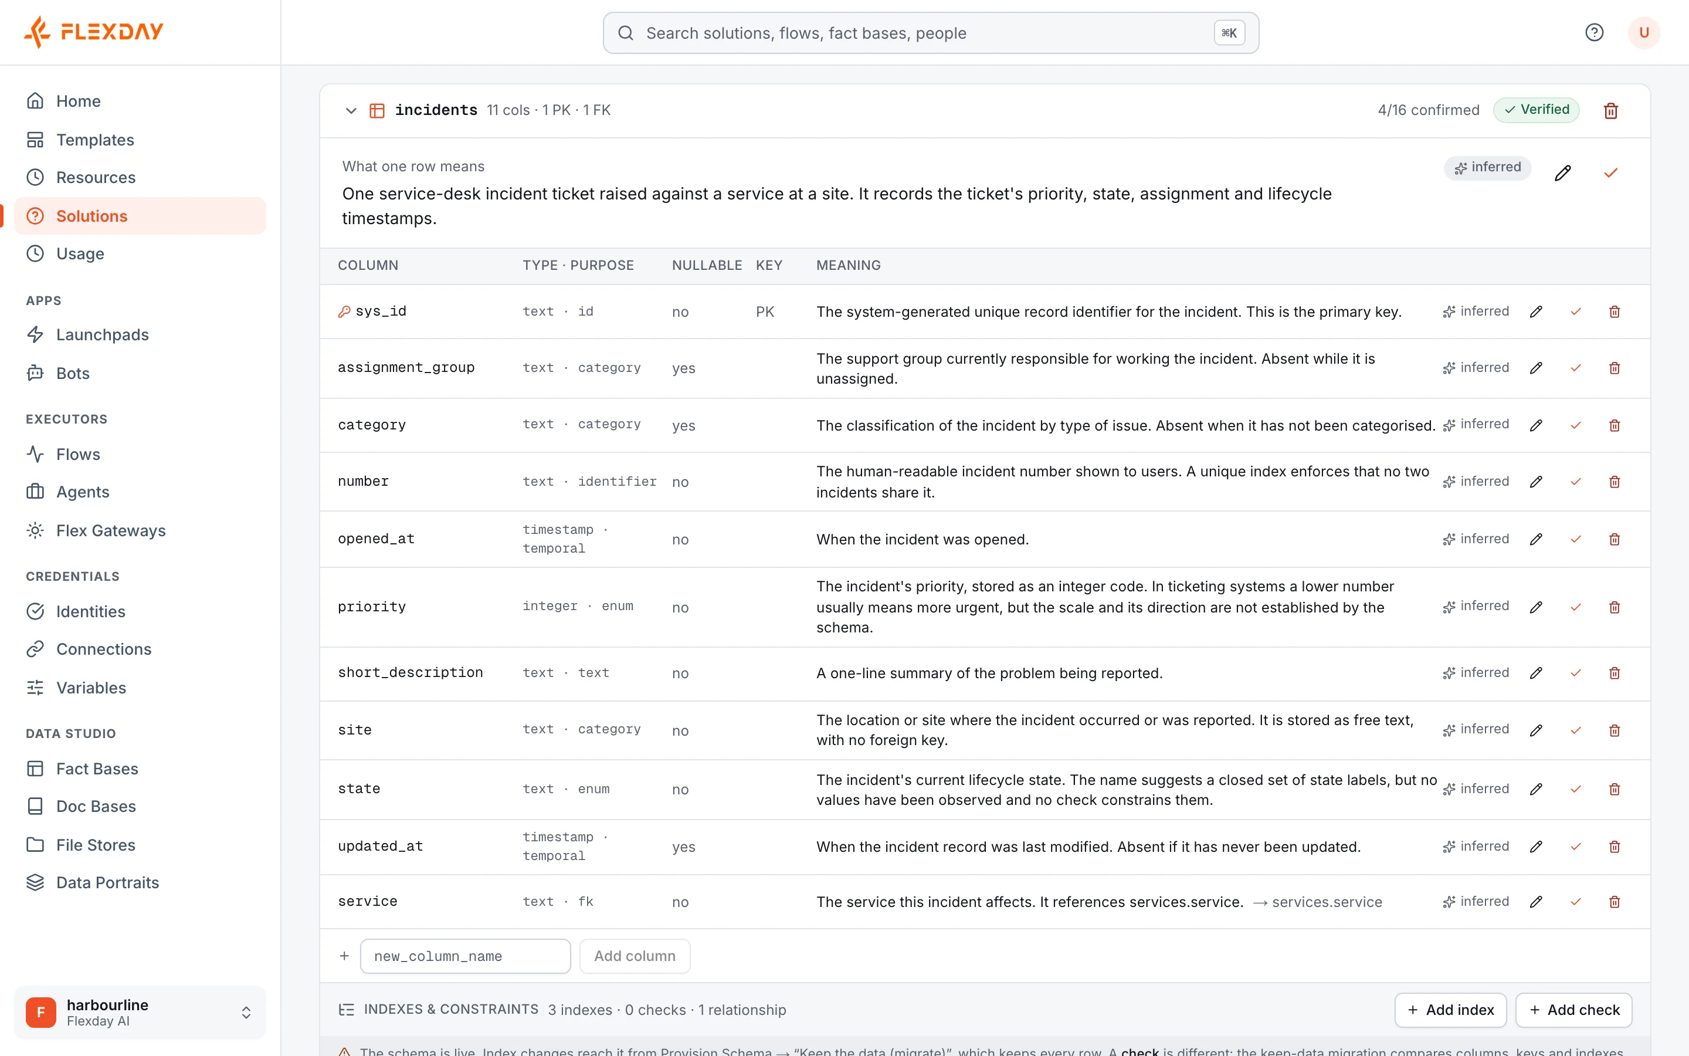The image size is (1689, 1056).
Task: Open Fact Bases under Data Studio
Action: click(x=140, y=769)
